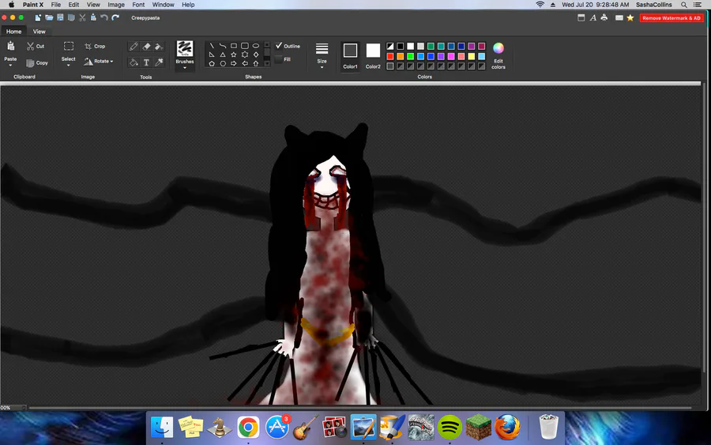This screenshot has width=711, height=445.
Task: Open the Paint X application menu
Action: 33,5
